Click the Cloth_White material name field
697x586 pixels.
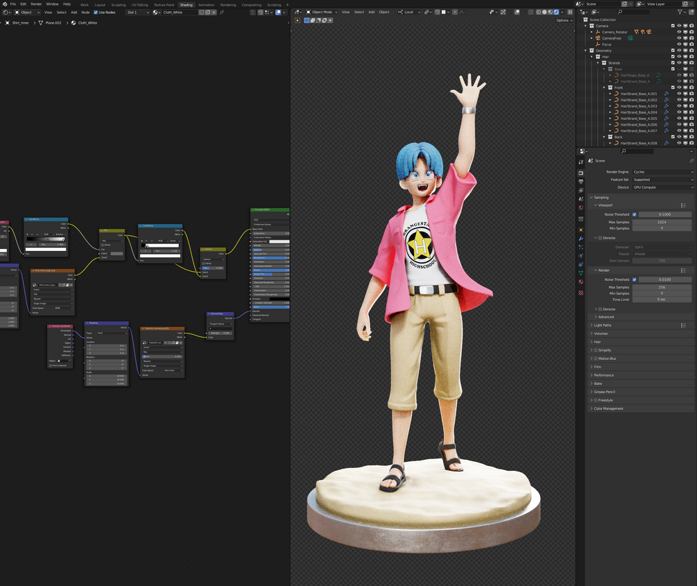tap(180, 12)
